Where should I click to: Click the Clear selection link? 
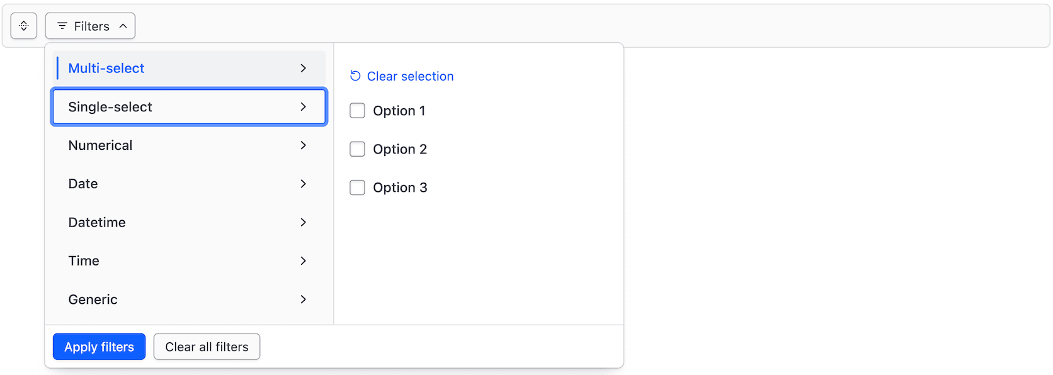pyautogui.click(x=410, y=76)
